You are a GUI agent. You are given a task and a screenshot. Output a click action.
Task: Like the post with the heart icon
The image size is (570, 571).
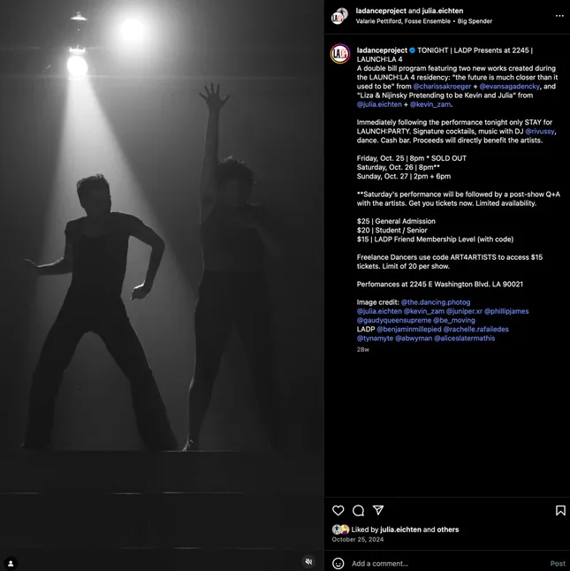338,511
